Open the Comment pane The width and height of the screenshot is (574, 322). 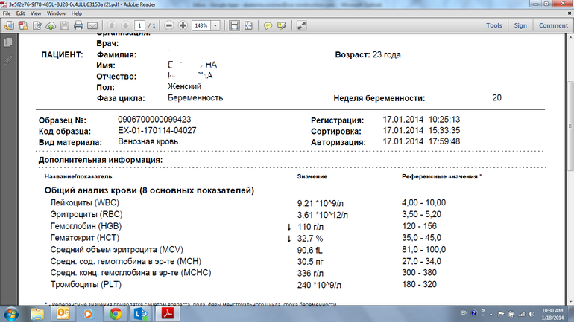pyautogui.click(x=553, y=25)
